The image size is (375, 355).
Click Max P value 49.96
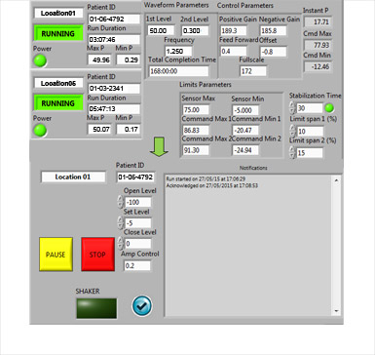coord(99,59)
